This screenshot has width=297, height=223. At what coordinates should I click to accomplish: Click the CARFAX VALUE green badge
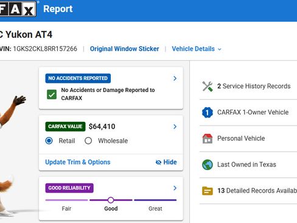[x=65, y=127]
